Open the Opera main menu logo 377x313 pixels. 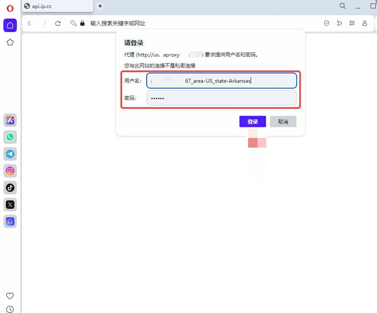point(10,8)
